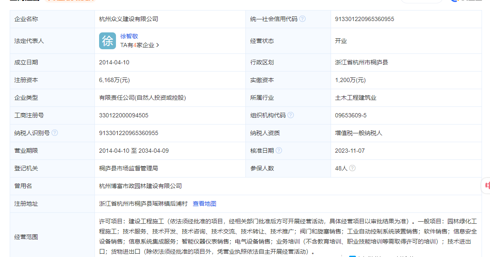Viewport: 490px width, 257px height.
Task: Click the 工商注册号 label cell
Action: click(52, 115)
